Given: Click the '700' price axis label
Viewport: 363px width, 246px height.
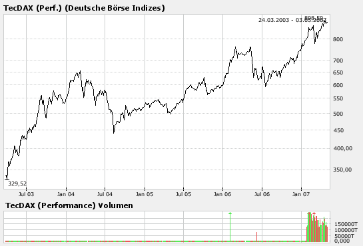Looking at the screenshot, I should click(x=338, y=61).
